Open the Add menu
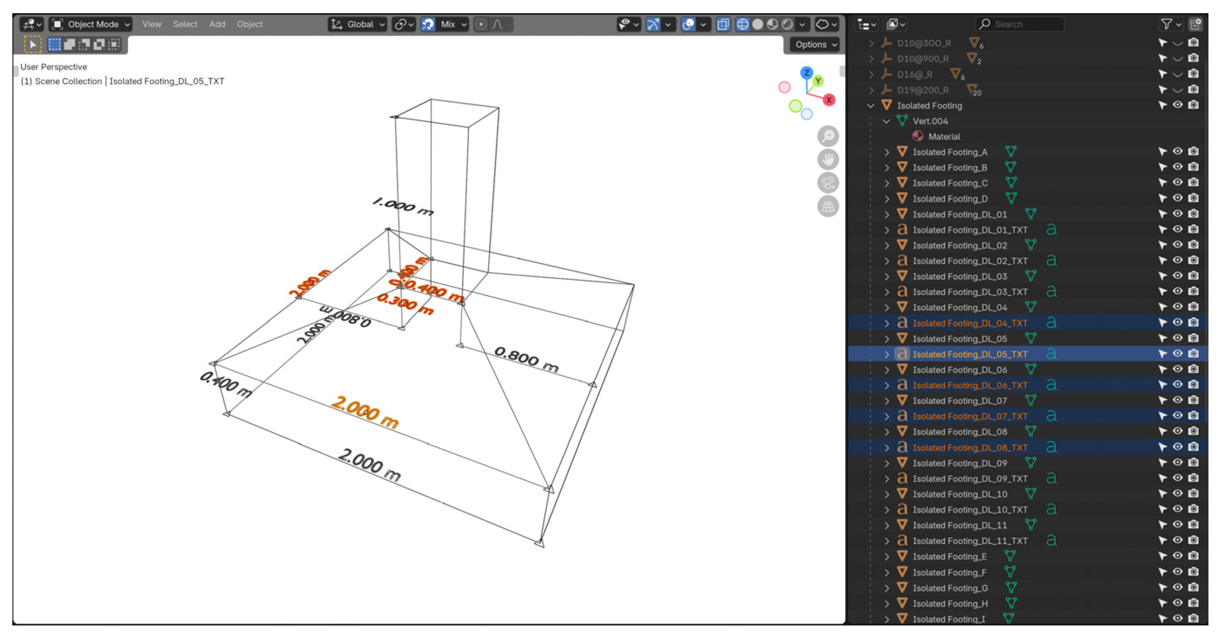Screen dimensions: 1222x639 pyautogui.click(x=217, y=24)
